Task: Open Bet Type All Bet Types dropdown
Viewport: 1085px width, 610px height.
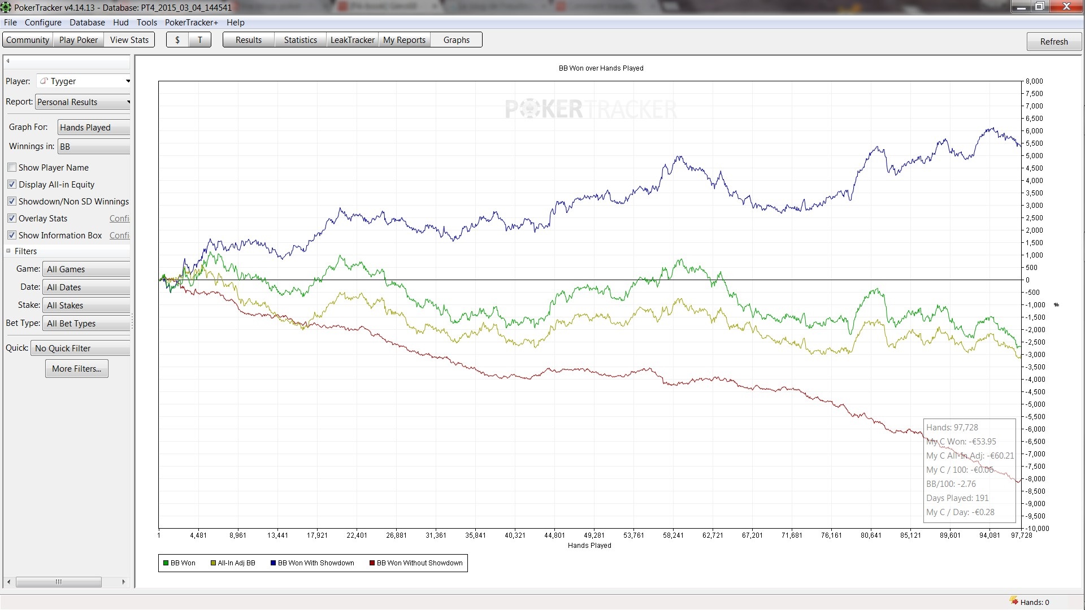Action: click(86, 324)
